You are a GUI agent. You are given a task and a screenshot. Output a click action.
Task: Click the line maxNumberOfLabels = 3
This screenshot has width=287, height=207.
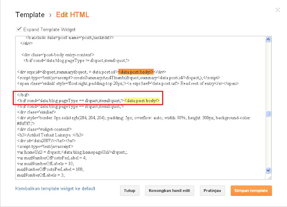tap(41, 175)
